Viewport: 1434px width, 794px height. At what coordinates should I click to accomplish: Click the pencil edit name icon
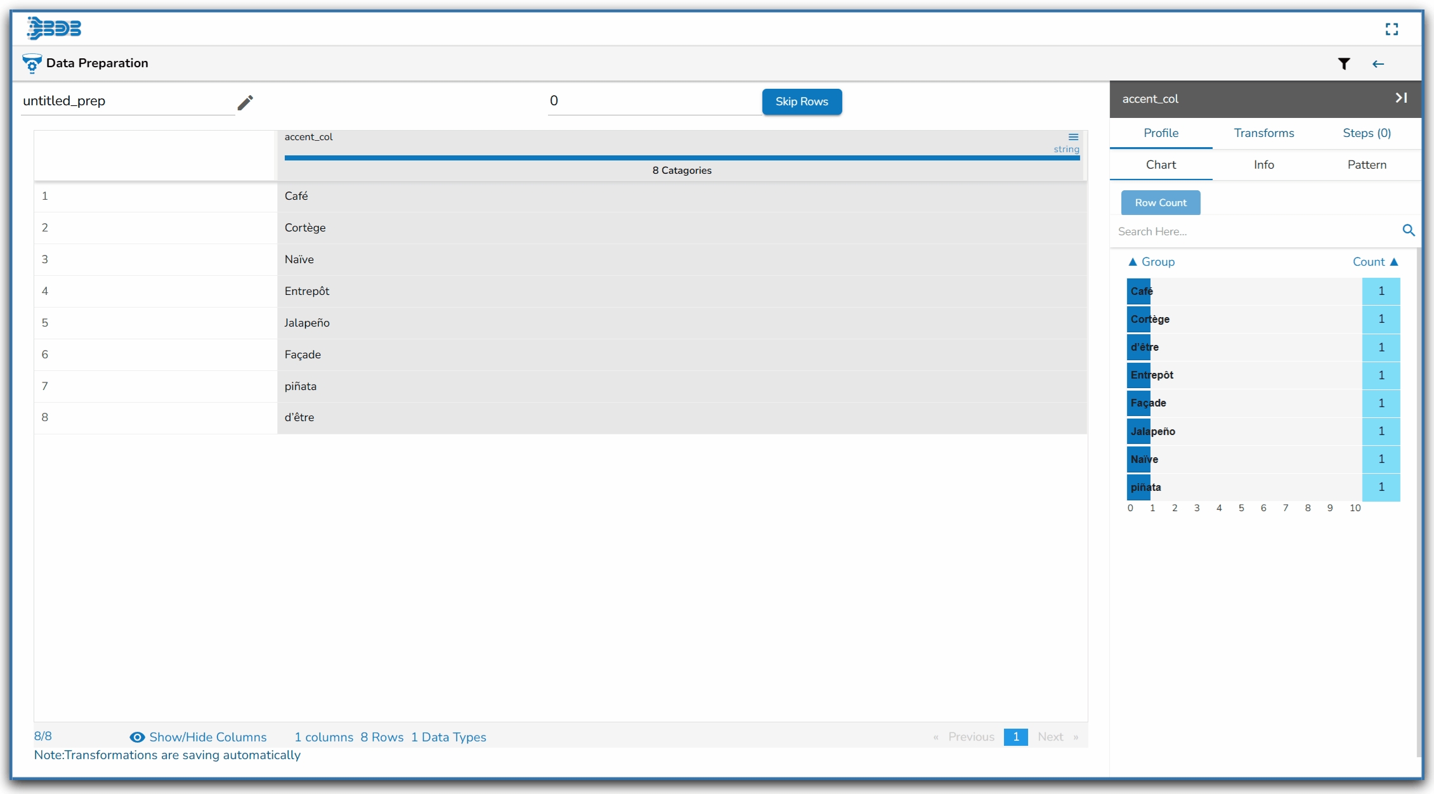coord(245,102)
